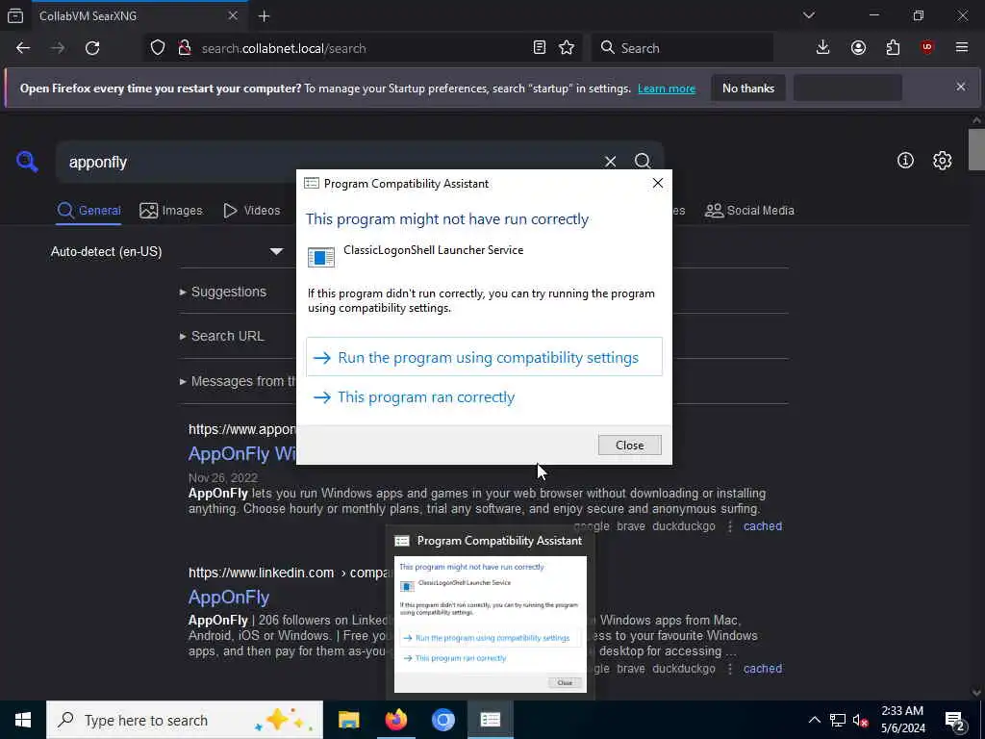
Task: Open the notifications action center icon
Action: 955,720
